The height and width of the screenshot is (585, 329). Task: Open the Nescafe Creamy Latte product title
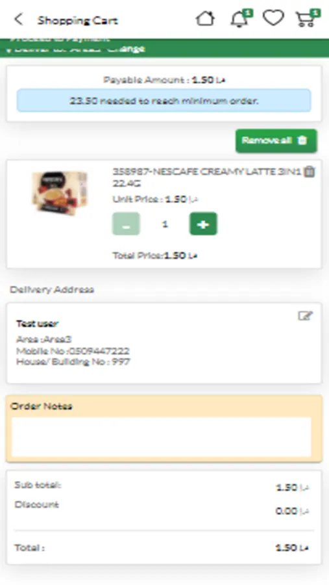click(x=206, y=177)
